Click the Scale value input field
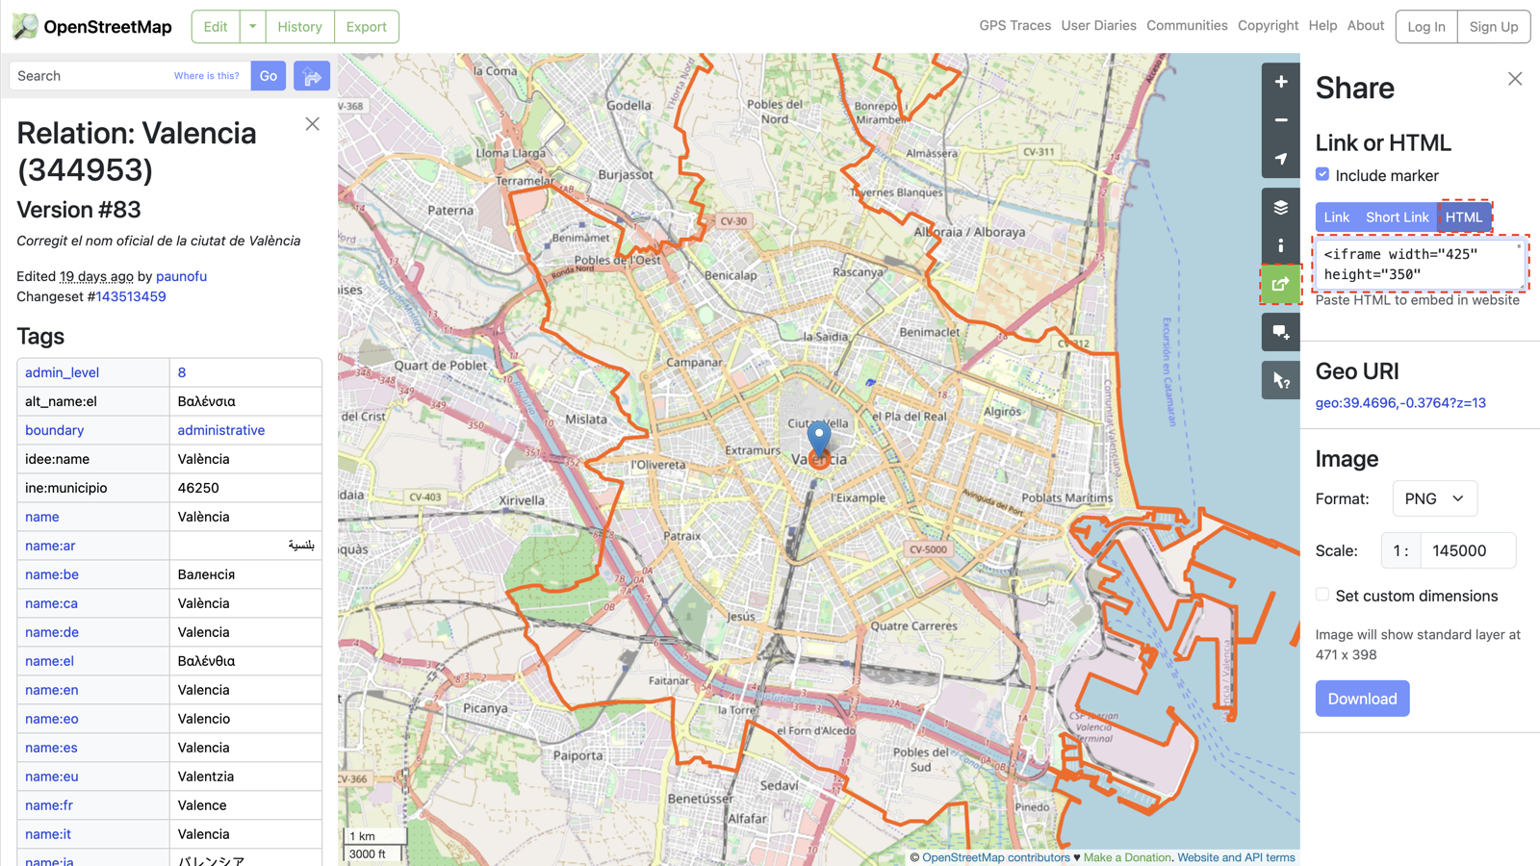The width and height of the screenshot is (1540, 866). 1468,550
